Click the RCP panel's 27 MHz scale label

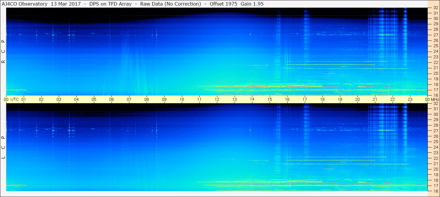tap(436, 35)
